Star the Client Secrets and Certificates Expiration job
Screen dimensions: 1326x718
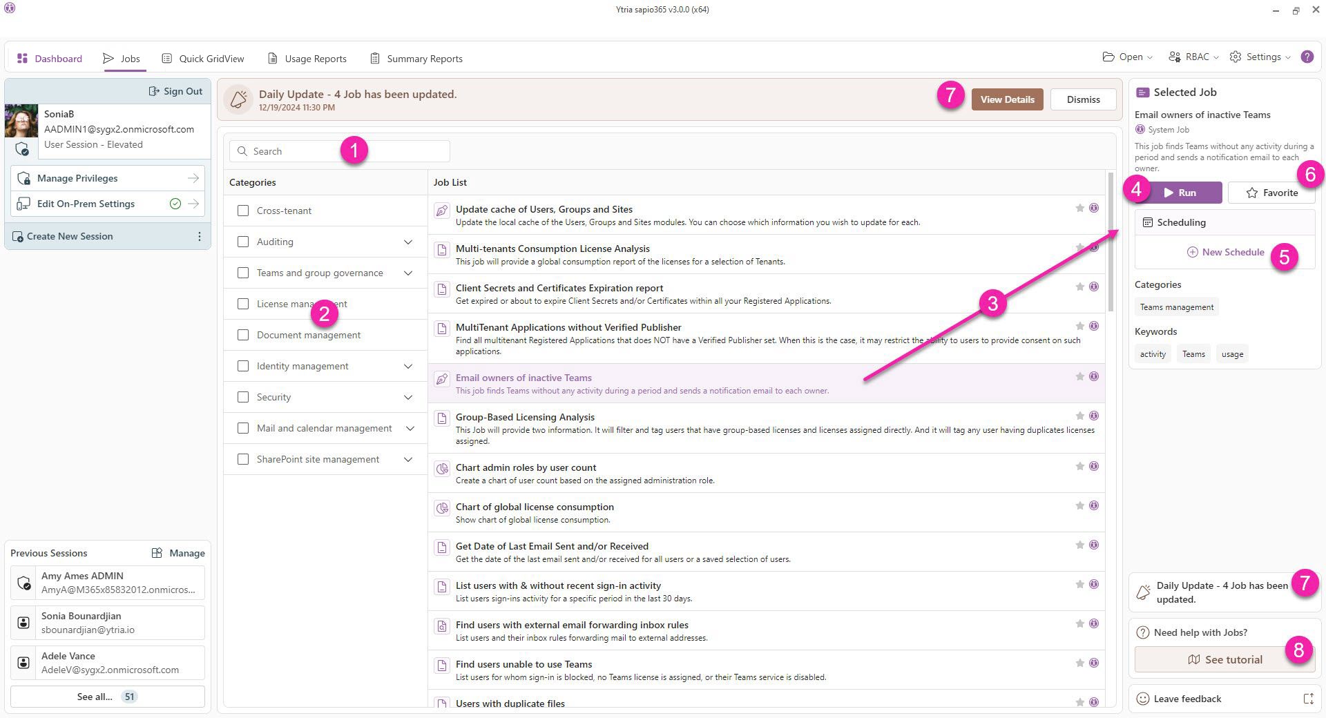pos(1079,287)
